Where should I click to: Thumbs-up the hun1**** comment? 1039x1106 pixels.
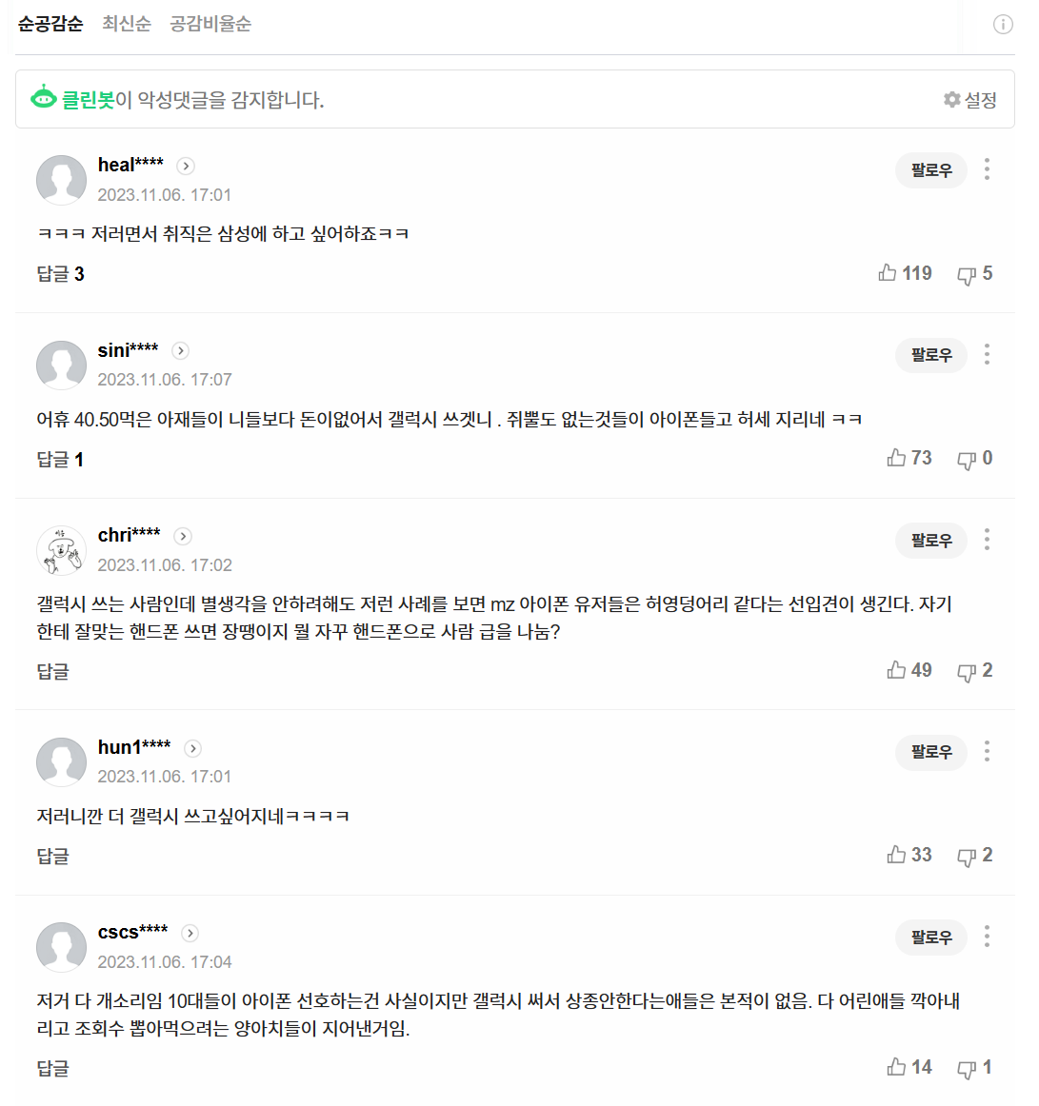pyautogui.click(x=896, y=855)
